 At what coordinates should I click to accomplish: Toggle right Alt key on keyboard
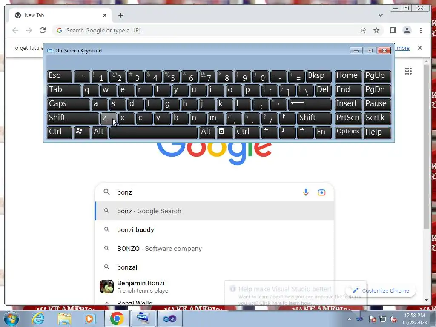(207, 132)
